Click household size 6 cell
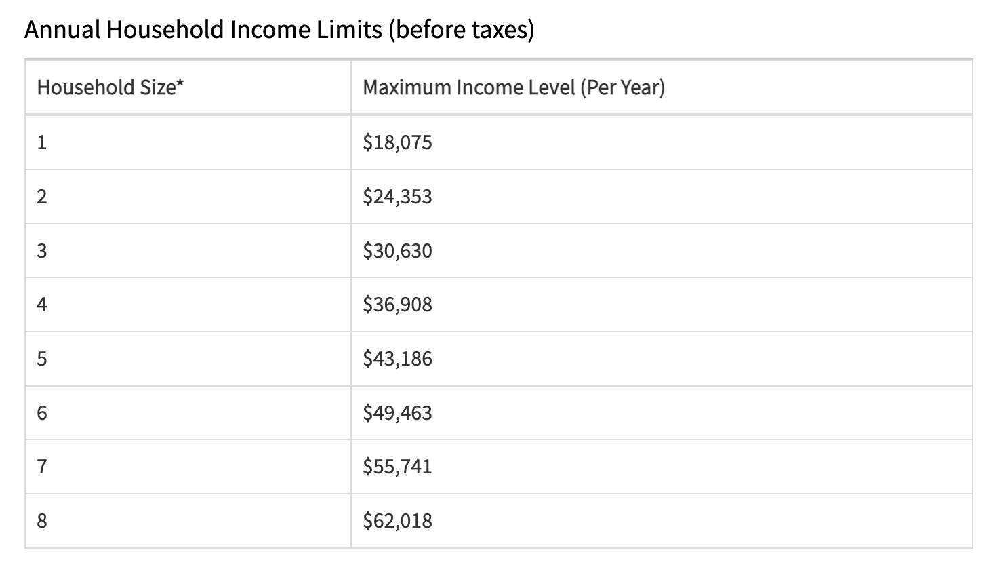This screenshot has height=567, width=995. click(x=188, y=413)
